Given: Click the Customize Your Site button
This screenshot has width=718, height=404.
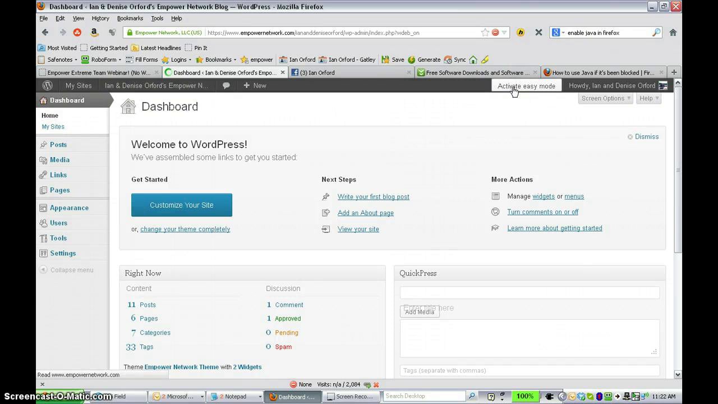Looking at the screenshot, I should click(x=182, y=205).
